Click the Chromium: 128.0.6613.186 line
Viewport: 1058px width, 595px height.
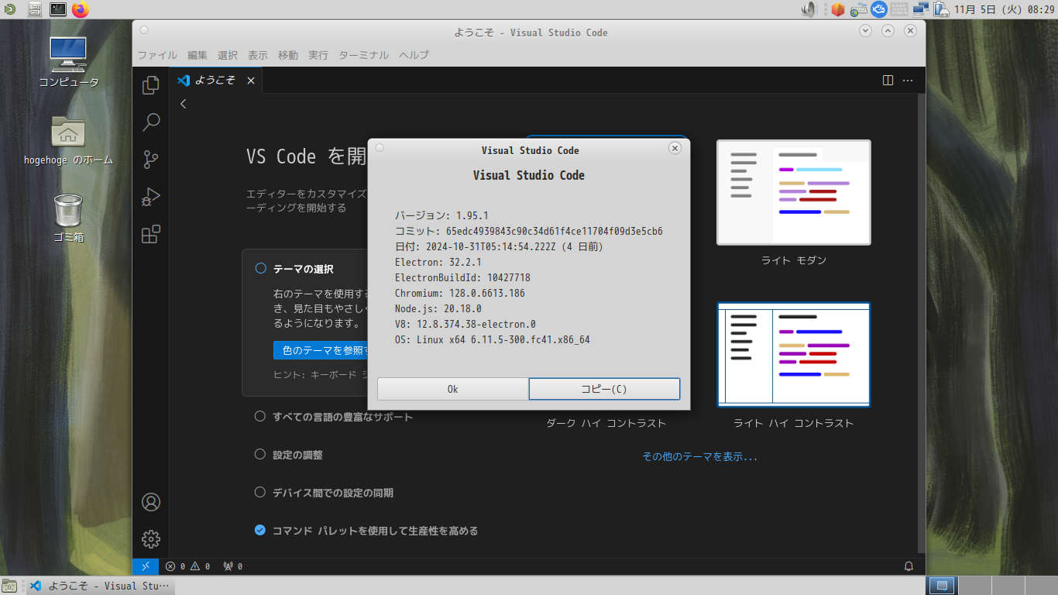460,293
